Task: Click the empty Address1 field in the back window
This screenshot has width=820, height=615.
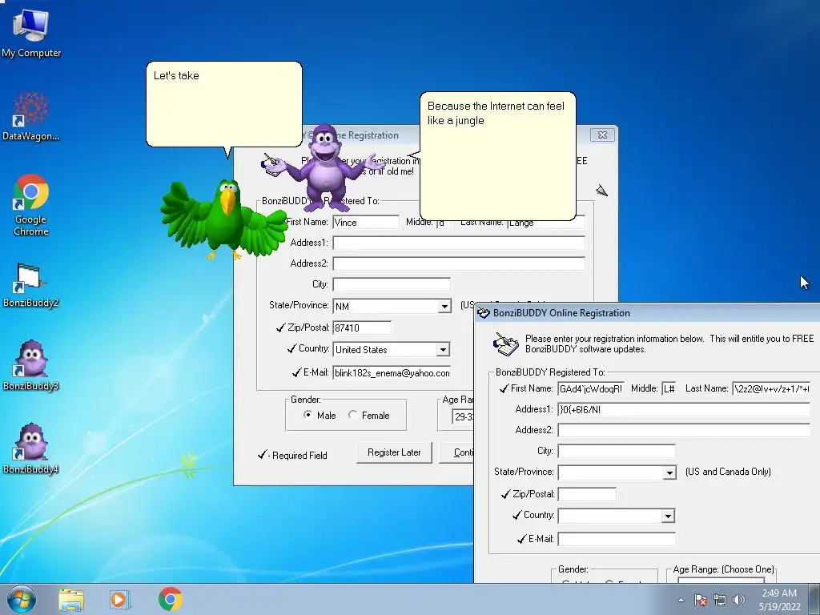Action: [459, 243]
